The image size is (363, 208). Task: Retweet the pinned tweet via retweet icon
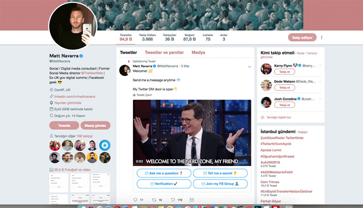[154, 200]
